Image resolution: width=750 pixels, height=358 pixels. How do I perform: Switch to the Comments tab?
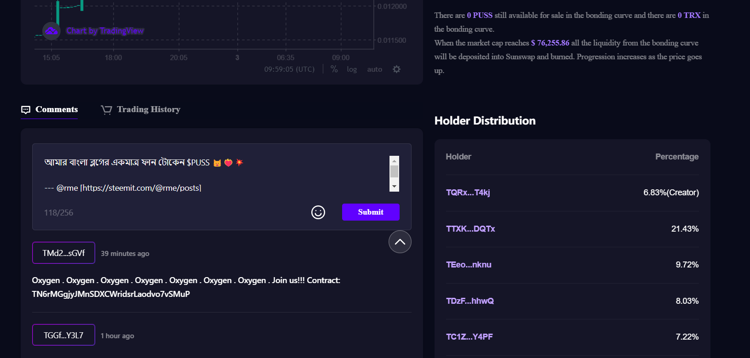click(x=49, y=109)
